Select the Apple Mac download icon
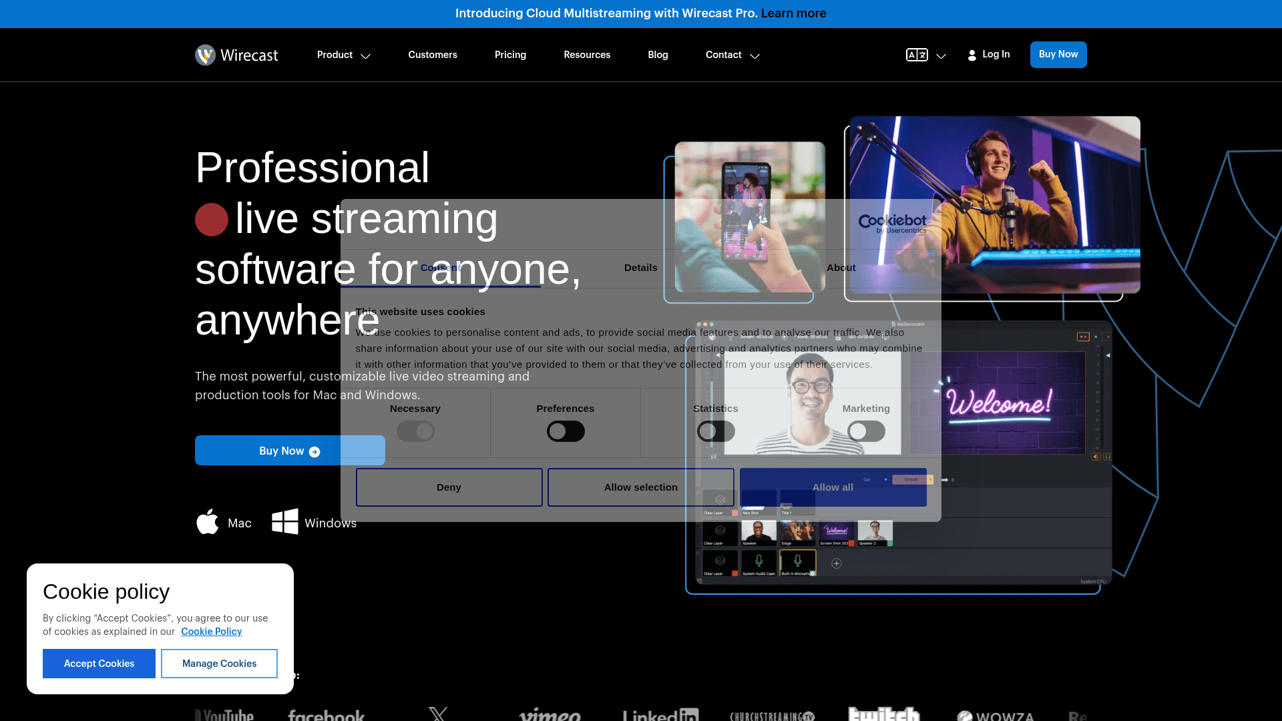 pos(208,522)
